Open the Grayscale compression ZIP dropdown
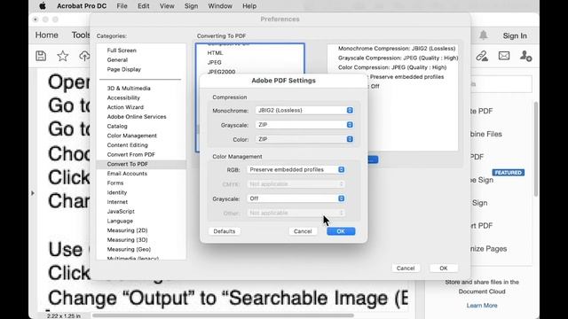This screenshot has width=568, height=319. pos(304,125)
